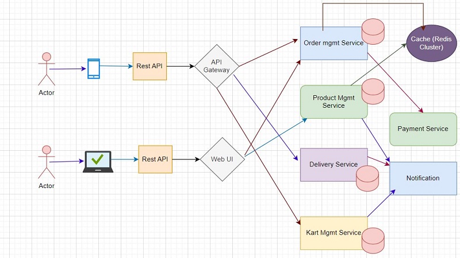Select teal arrow from Web UI to Product Mgmt Service
Viewport: 460px width, 258px height.
coord(276,137)
